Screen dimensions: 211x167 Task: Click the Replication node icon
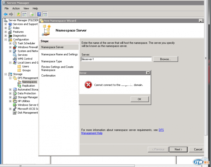(19, 86)
